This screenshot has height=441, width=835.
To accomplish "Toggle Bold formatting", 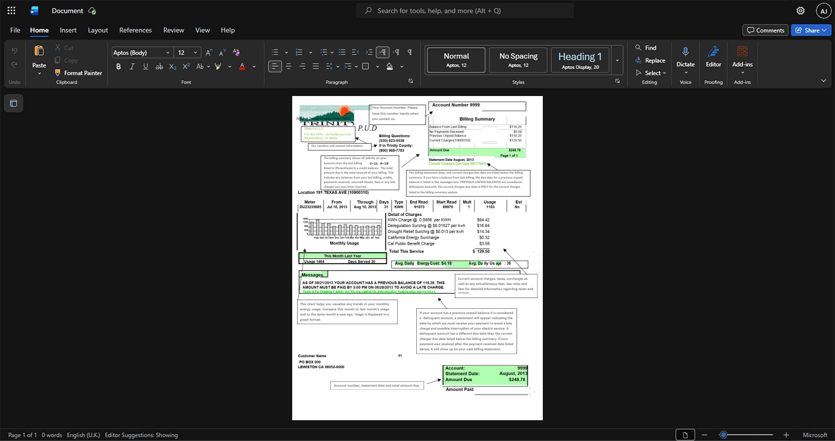I will pos(119,67).
